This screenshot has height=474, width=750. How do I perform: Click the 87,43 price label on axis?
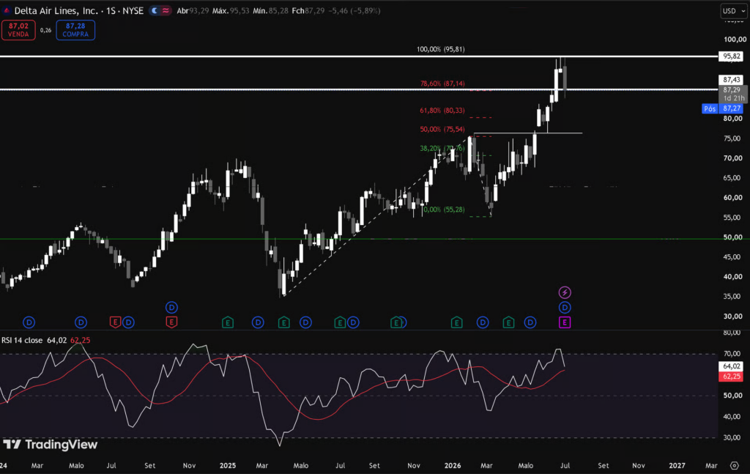(x=732, y=80)
